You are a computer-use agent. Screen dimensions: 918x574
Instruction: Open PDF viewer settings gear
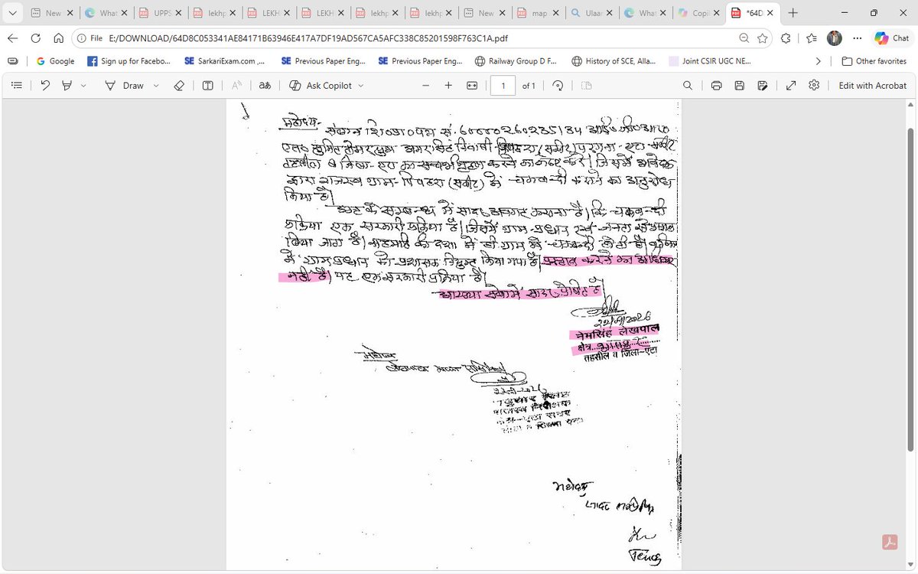pos(814,86)
